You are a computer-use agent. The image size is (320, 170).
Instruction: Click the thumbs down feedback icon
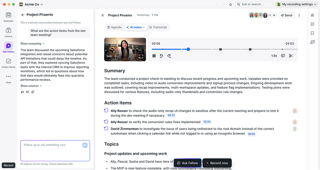tap(27, 92)
